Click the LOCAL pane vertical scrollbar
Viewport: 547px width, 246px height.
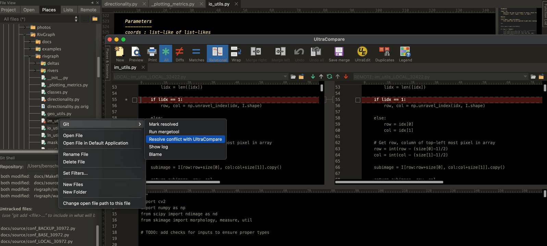322,88
